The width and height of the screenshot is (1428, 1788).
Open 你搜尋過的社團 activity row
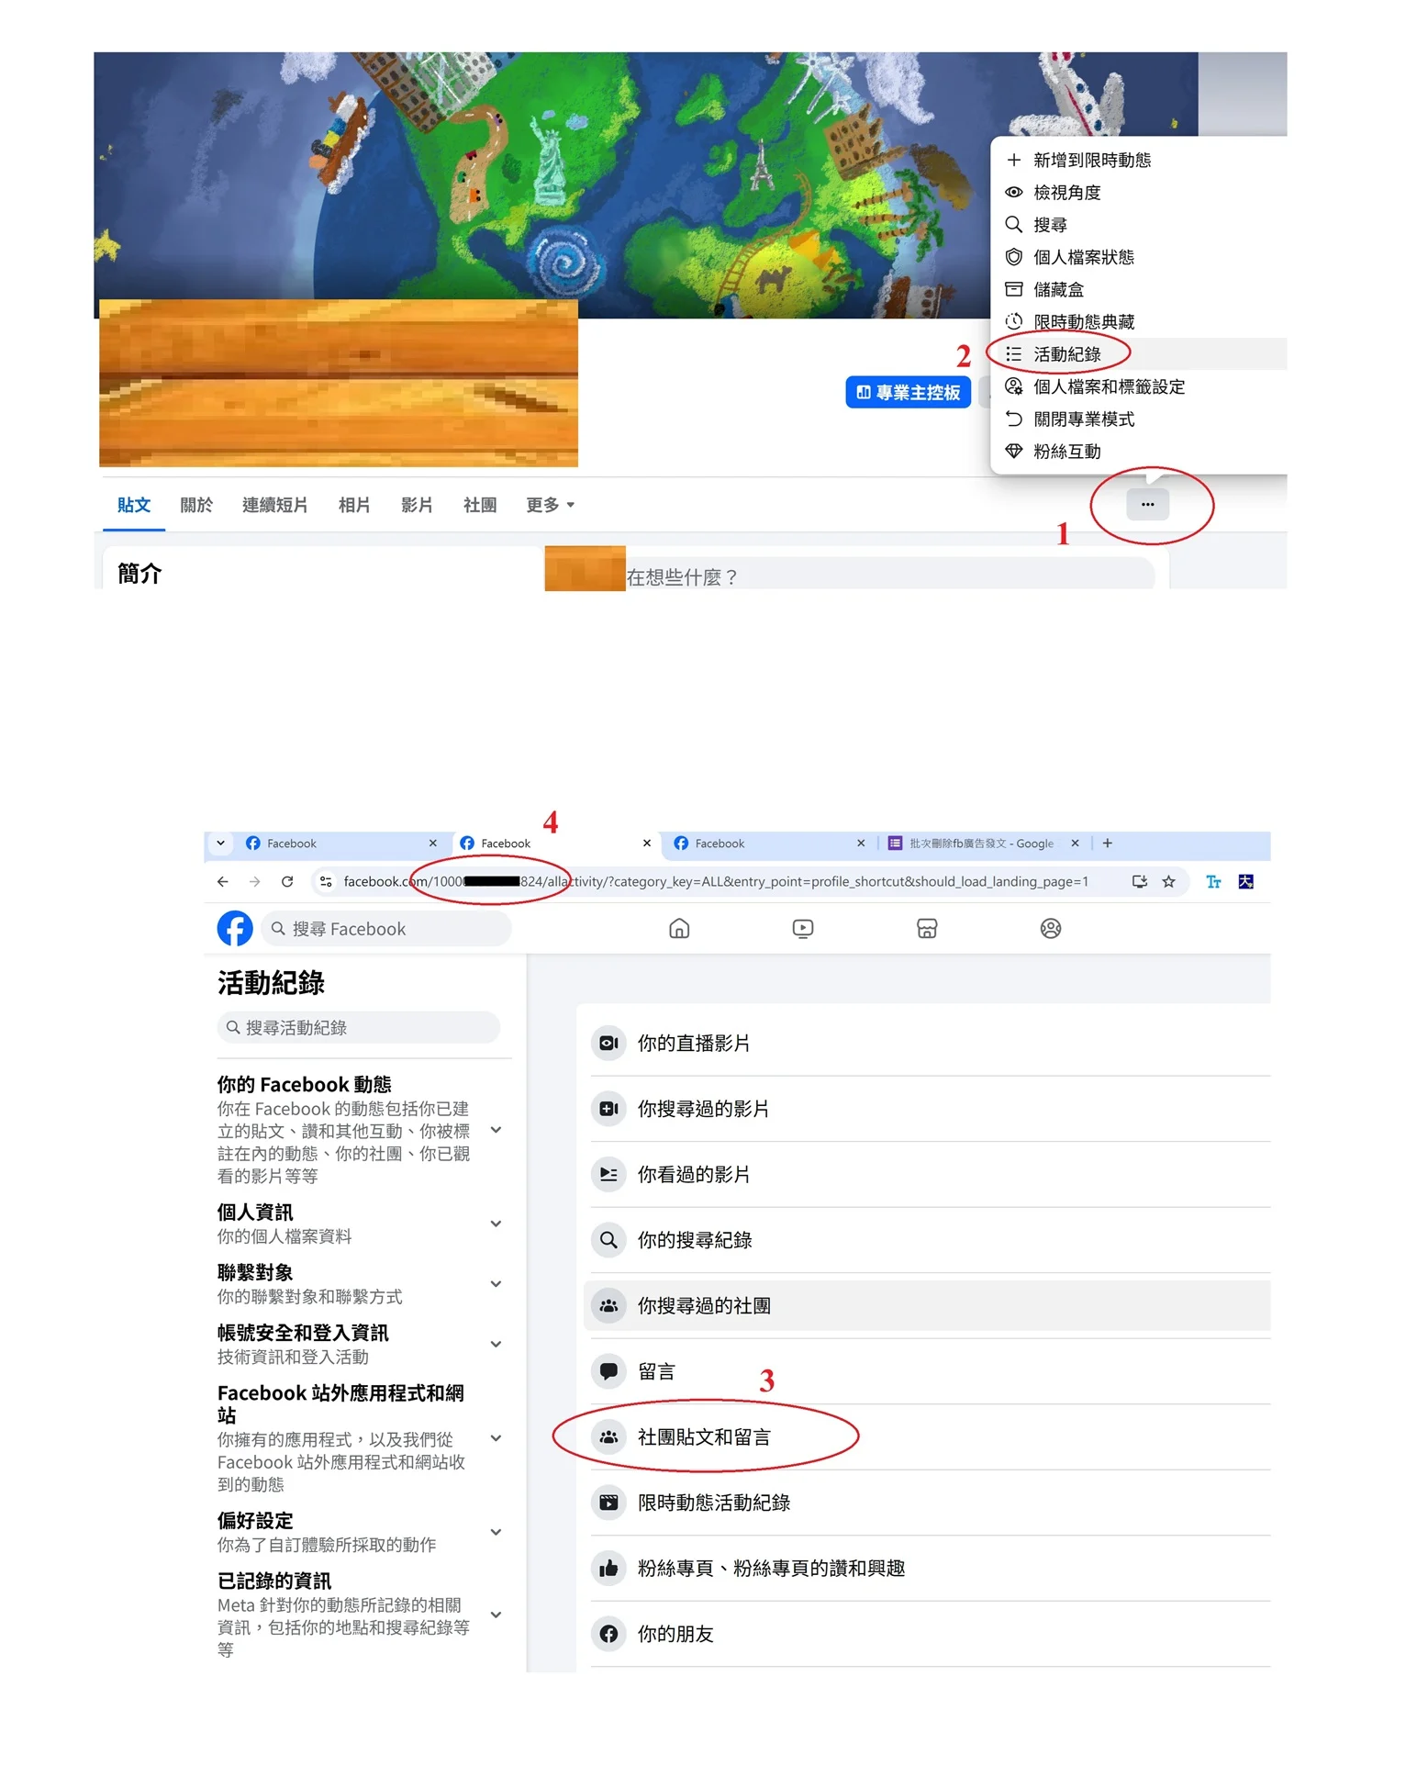[927, 1305]
